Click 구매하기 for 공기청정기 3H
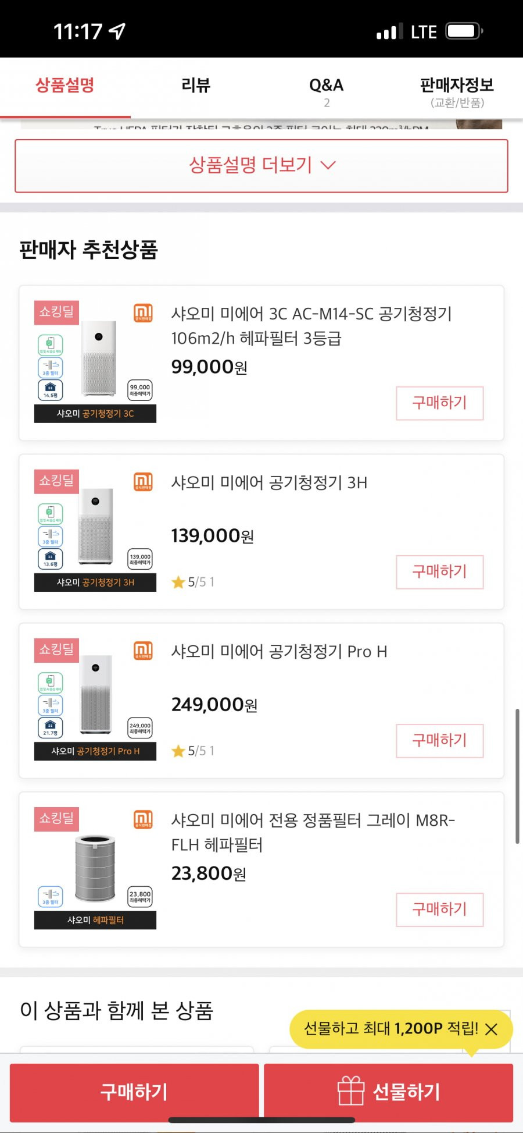 [440, 571]
